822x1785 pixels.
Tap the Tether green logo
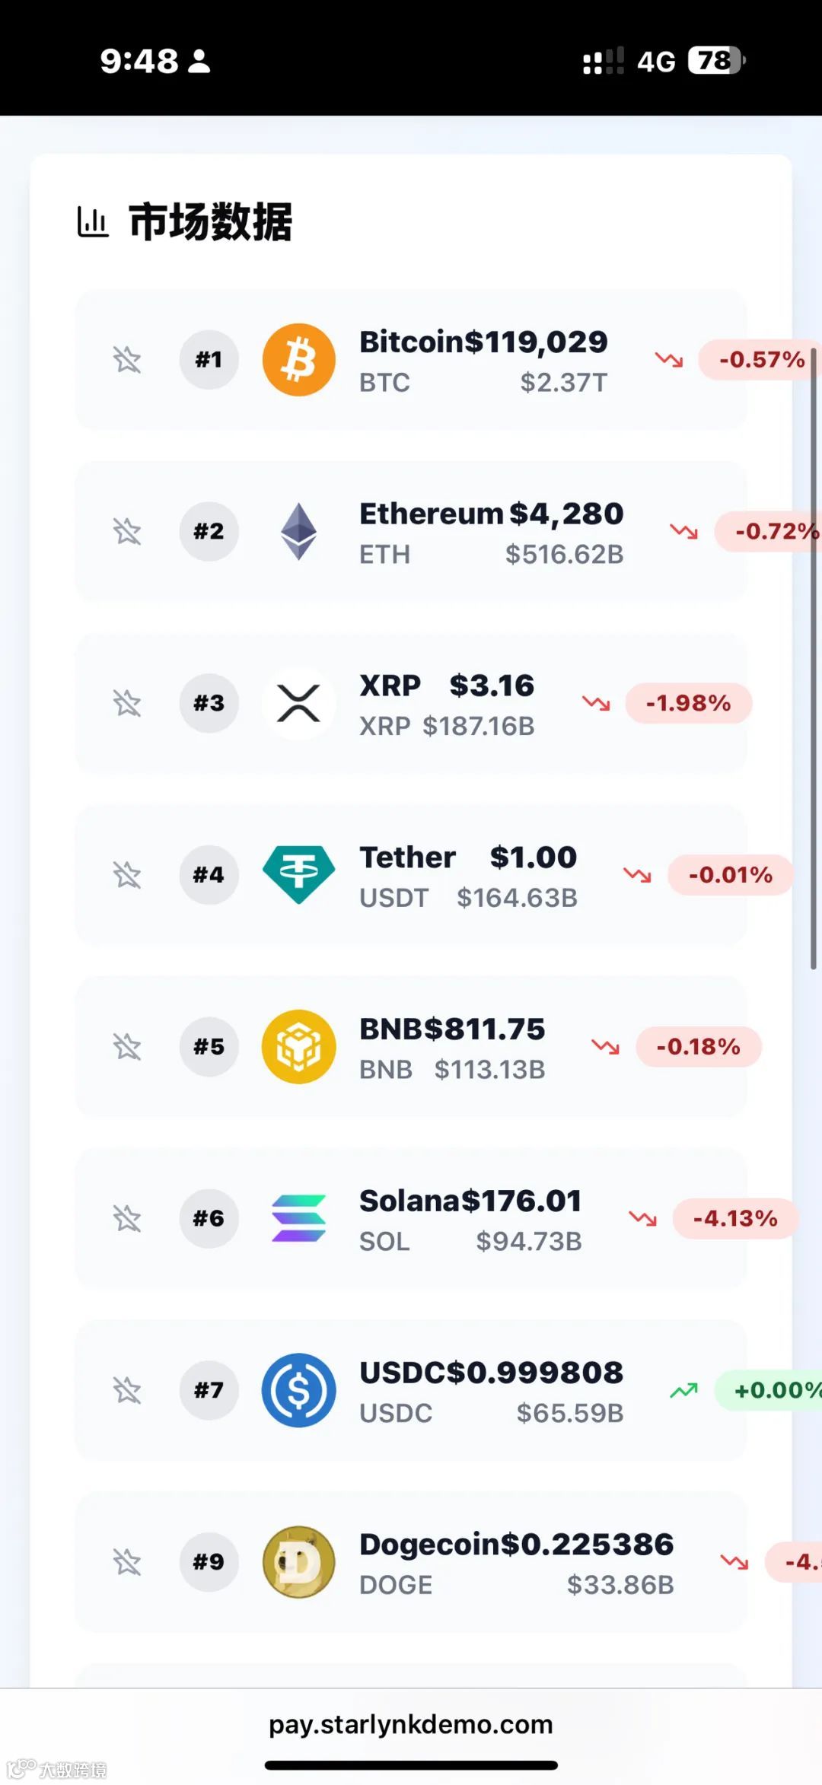pyautogui.click(x=298, y=875)
